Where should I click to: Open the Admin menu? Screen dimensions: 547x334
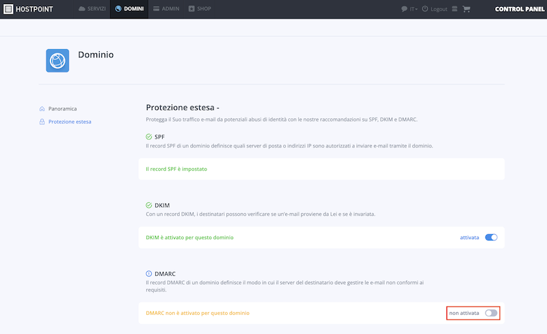[x=166, y=9]
